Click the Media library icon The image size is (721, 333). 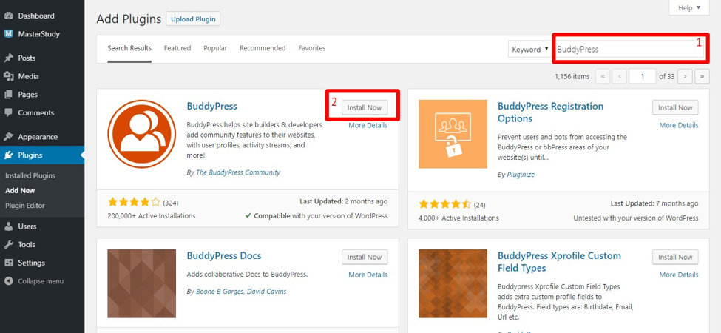point(9,76)
